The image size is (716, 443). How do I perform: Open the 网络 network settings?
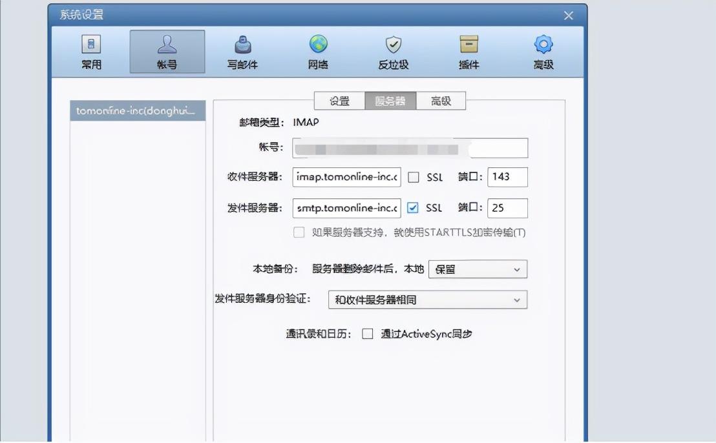tap(318, 52)
